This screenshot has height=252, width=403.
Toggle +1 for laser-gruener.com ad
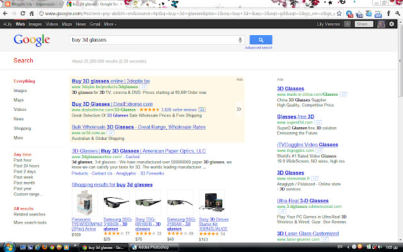pos(325,239)
